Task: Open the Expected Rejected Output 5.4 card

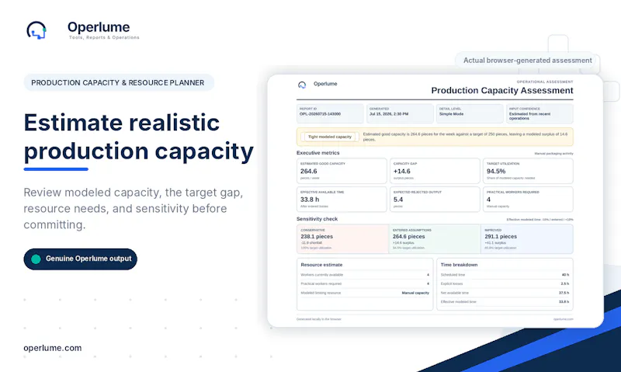Action: point(435,200)
